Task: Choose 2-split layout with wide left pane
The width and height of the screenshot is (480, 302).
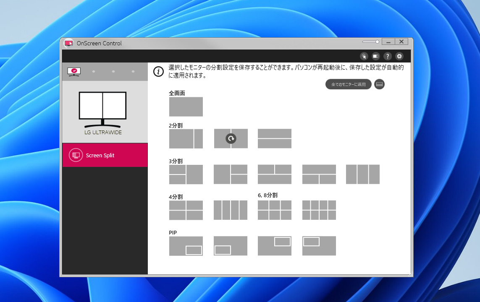Action: [x=186, y=138]
